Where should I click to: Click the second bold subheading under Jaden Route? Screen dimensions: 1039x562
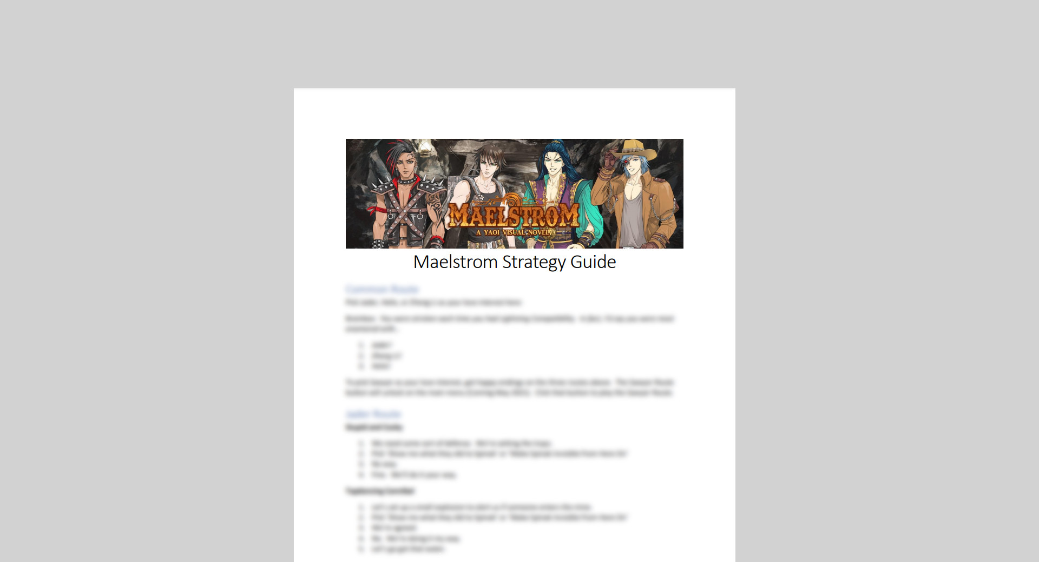coord(379,492)
